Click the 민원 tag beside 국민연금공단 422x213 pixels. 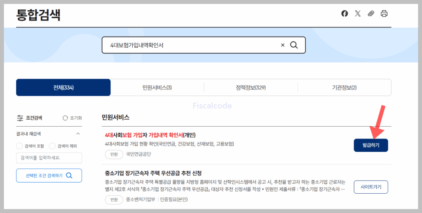(x=114, y=154)
